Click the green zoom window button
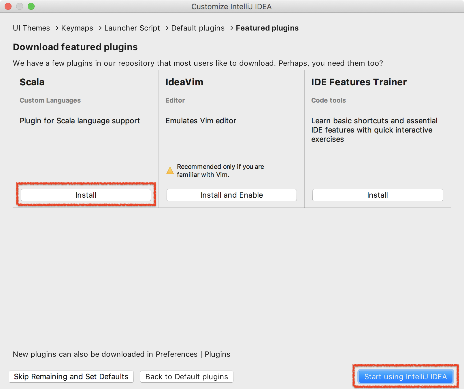 [x=31, y=6]
